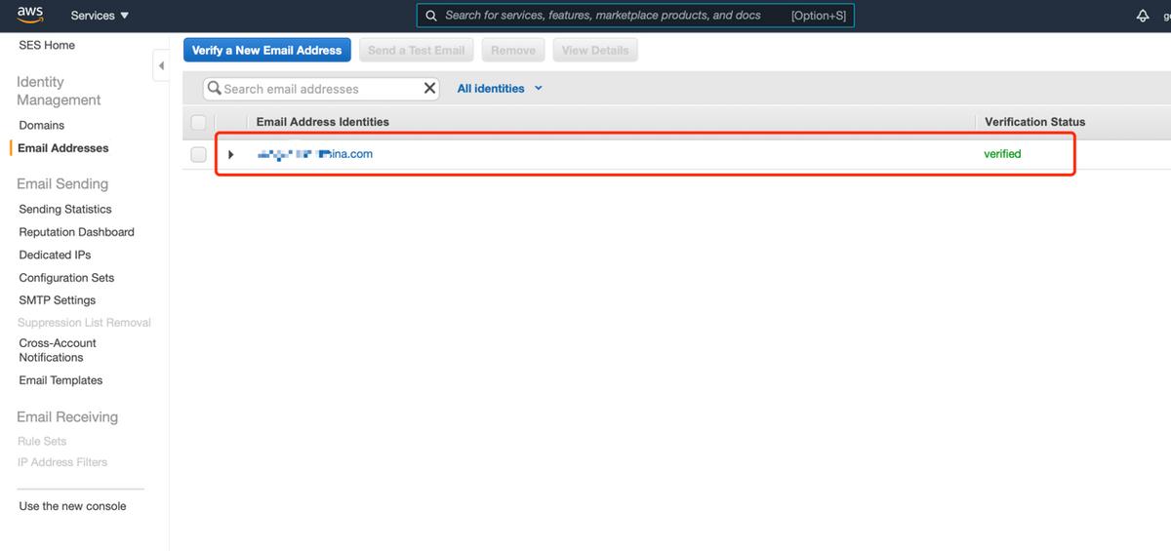Select the checkbox for the sina.com email

point(198,154)
